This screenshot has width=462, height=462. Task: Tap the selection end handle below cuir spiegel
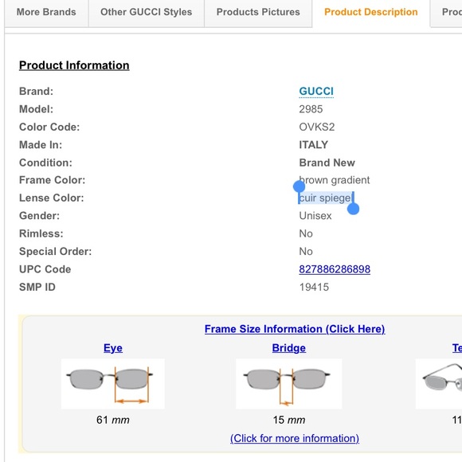354,209
